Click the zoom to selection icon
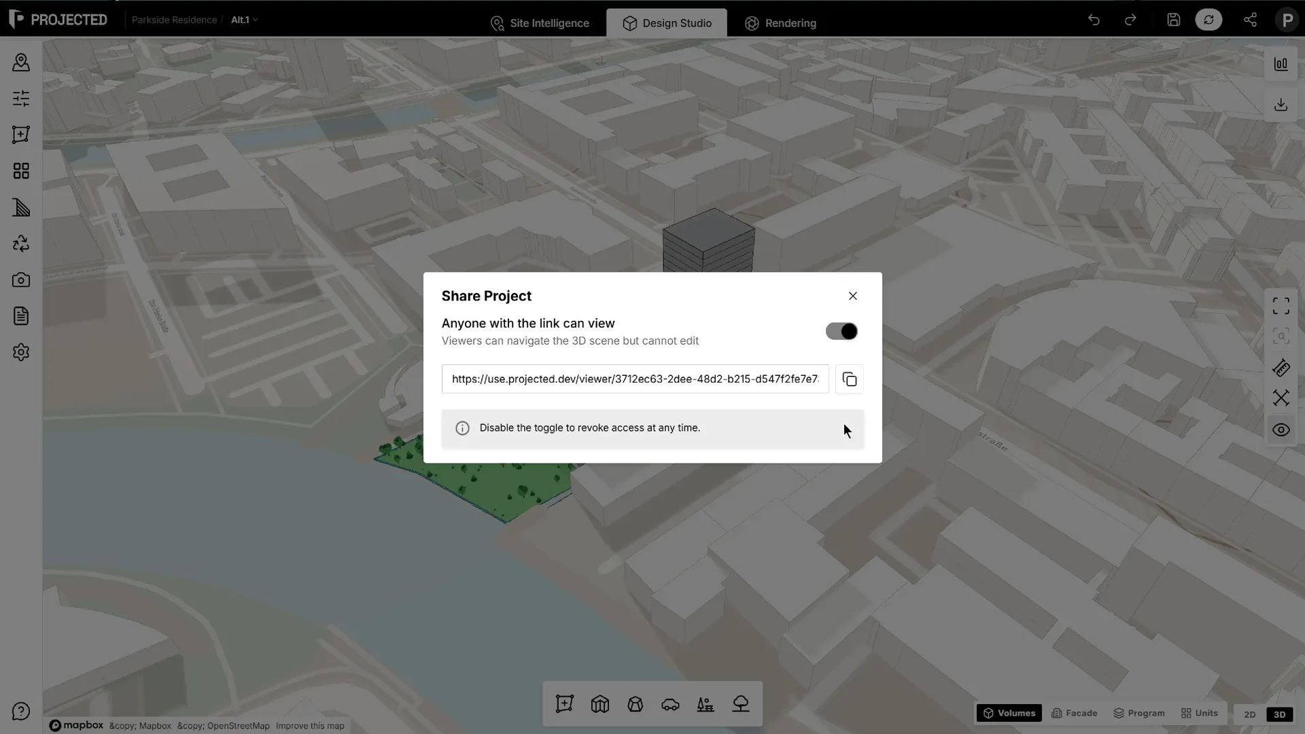Image resolution: width=1305 pixels, height=734 pixels. 1281,336
